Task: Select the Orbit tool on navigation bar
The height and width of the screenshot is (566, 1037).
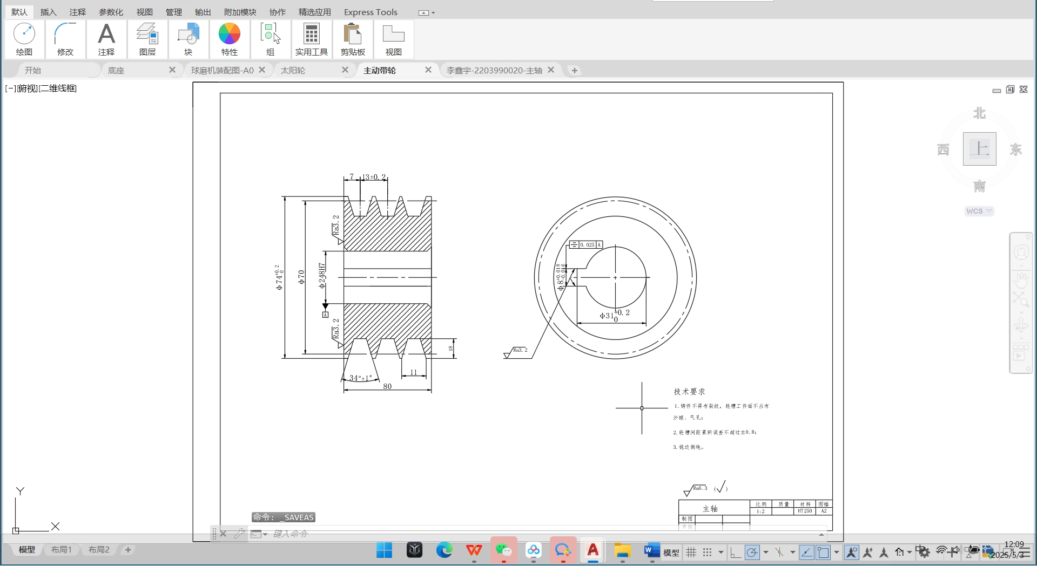Action: click(1021, 325)
